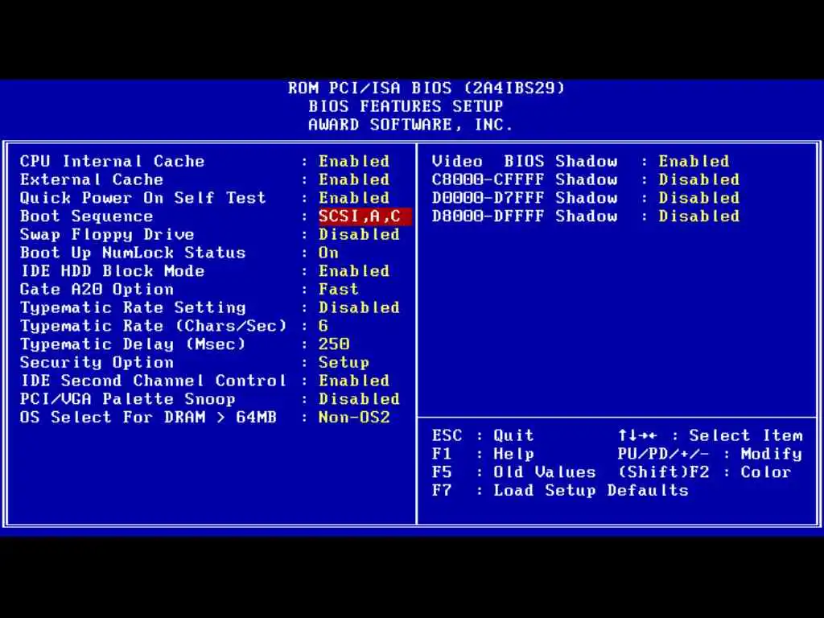Viewport: 824px width, 618px height.
Task: Click the D8000-DFFFF Shadow label
Action: point(525,216)
